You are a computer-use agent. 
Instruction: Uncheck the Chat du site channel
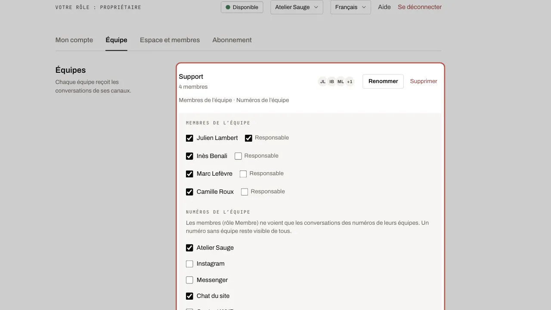(189, 296)
